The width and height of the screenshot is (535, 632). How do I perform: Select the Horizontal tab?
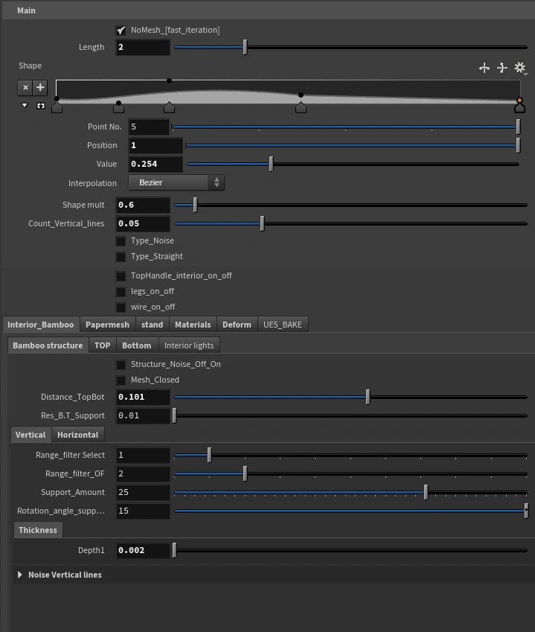tap(78, 435)
